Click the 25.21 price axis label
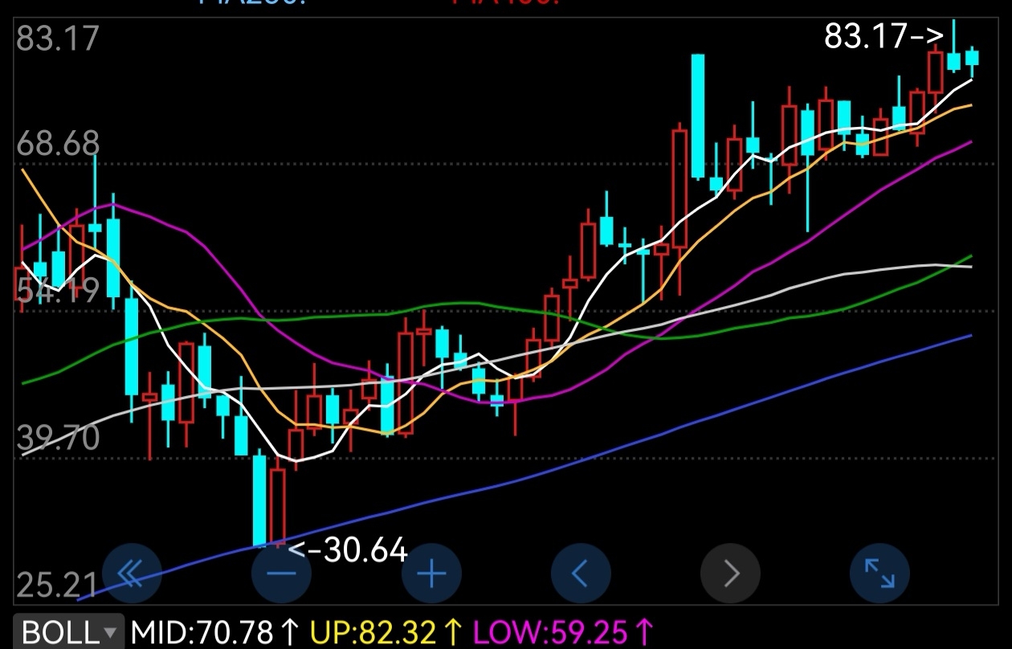The height and width of the screenshot is (649, 1012). pos(57,586)
